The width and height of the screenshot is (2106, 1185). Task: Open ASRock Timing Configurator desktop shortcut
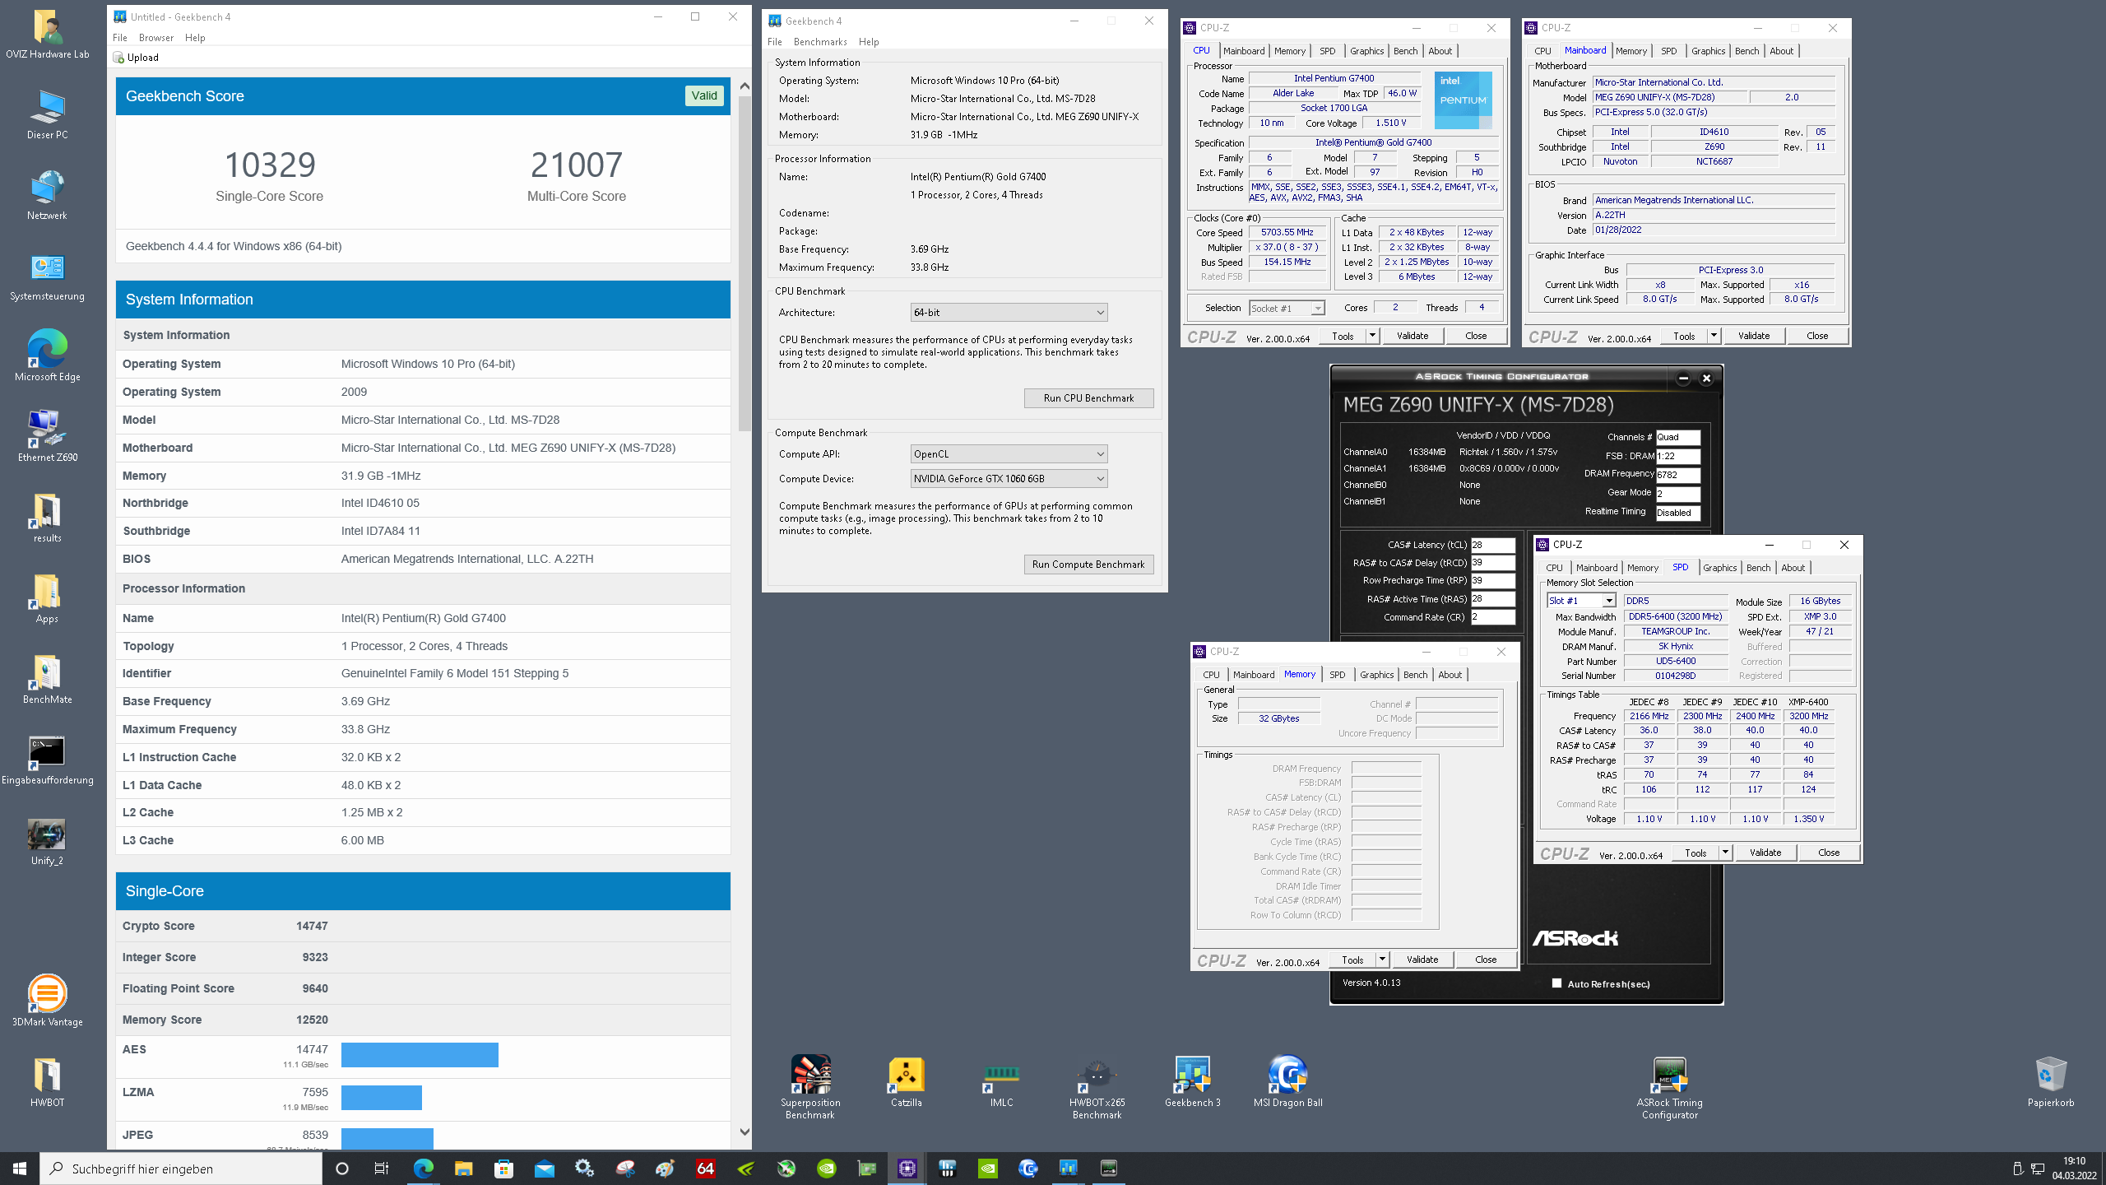click(1669, 1088)
